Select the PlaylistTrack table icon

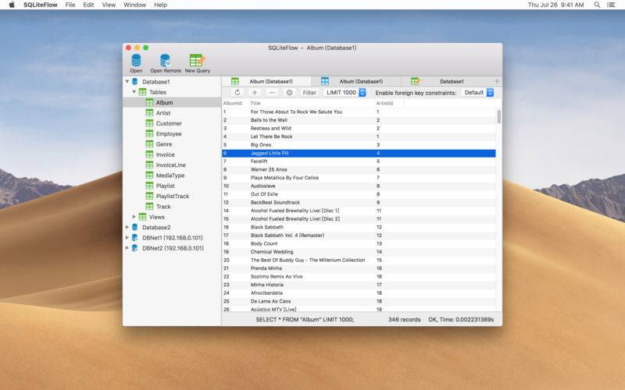coord(149,197)
